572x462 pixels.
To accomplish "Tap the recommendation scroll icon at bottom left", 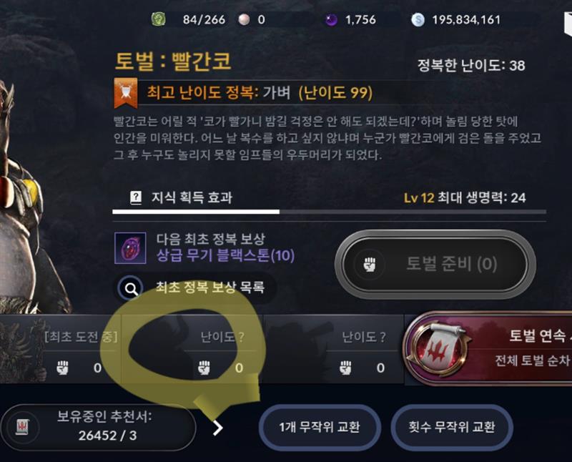I will pyautogui.click(x=22, y=427).
